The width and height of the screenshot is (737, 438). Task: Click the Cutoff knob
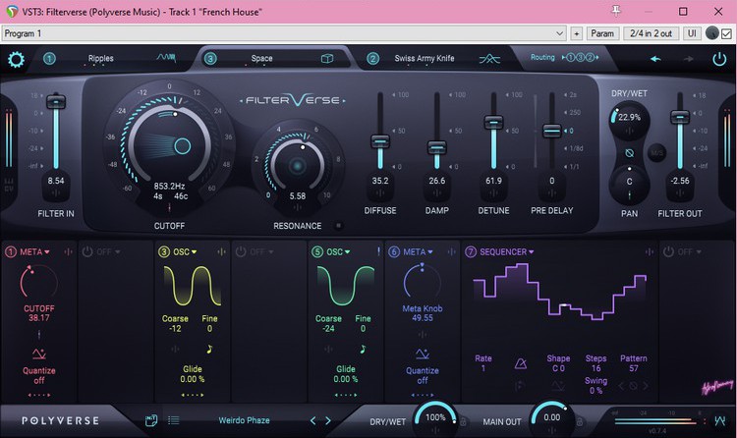tap(169, 145)
